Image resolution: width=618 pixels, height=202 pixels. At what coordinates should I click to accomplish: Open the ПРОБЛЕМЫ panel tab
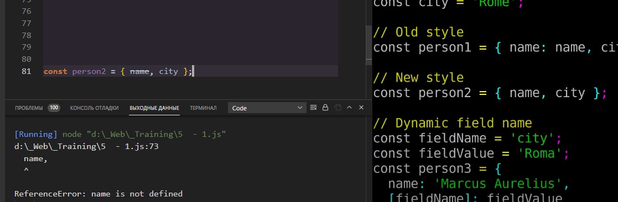[x=29, y=108]
